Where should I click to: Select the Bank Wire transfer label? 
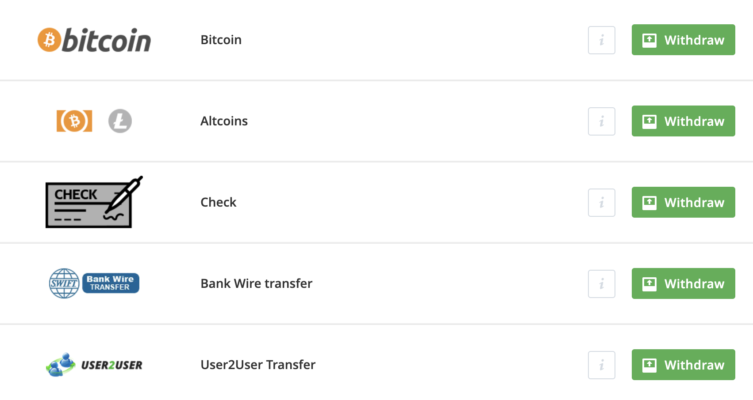pyautogui.click(x=256, y=283)
